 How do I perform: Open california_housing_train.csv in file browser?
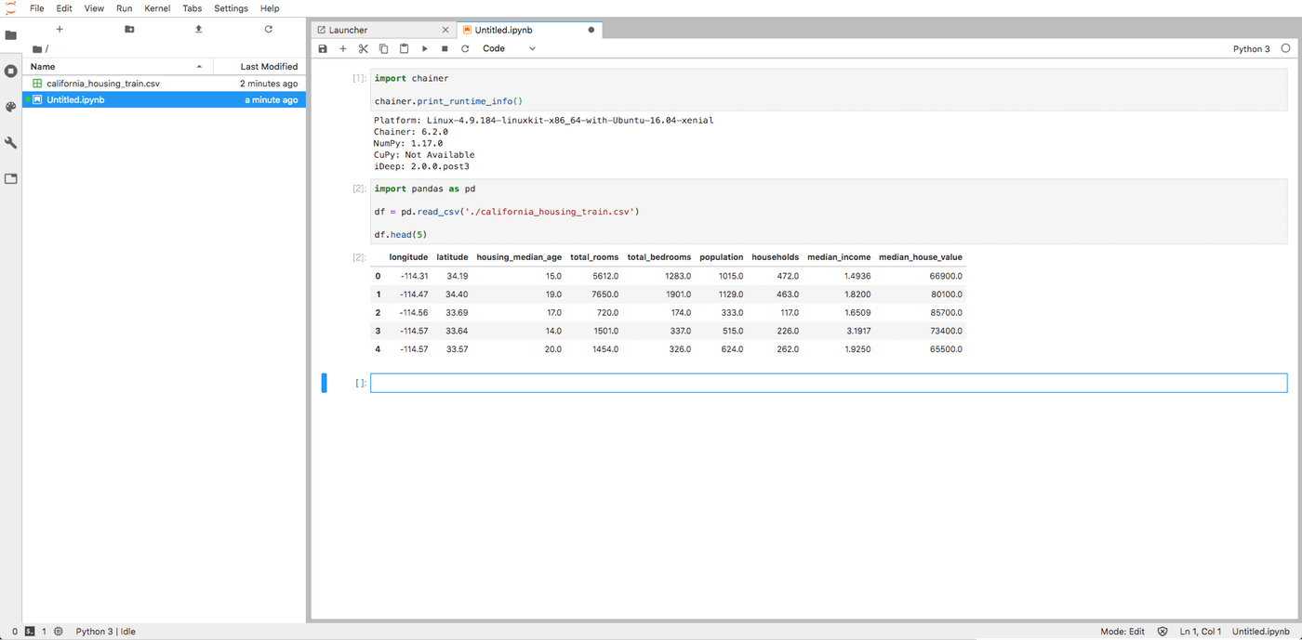pyautogui.click(x=102, y=84)
